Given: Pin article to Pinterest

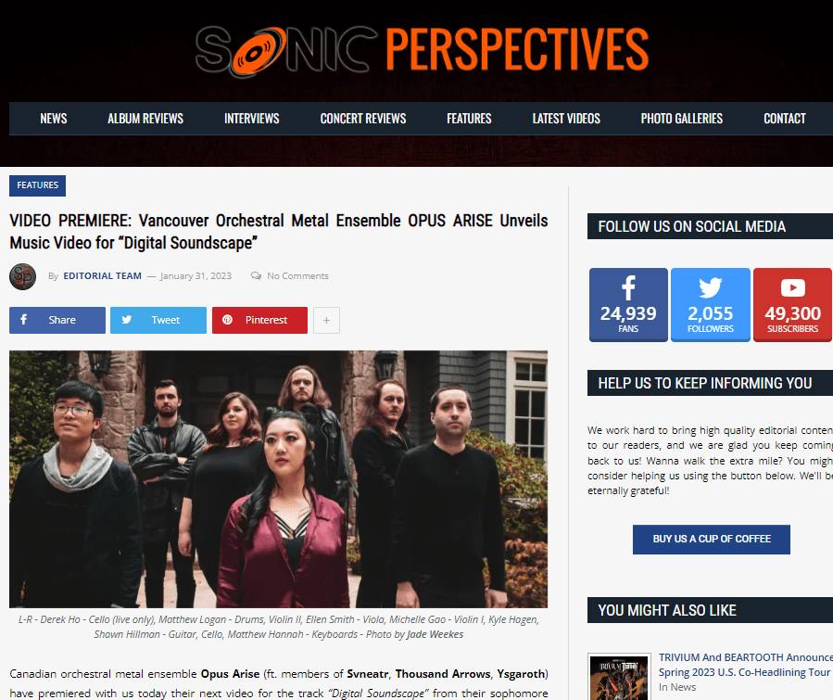Looking at the screenshot, I should point(259,320).
